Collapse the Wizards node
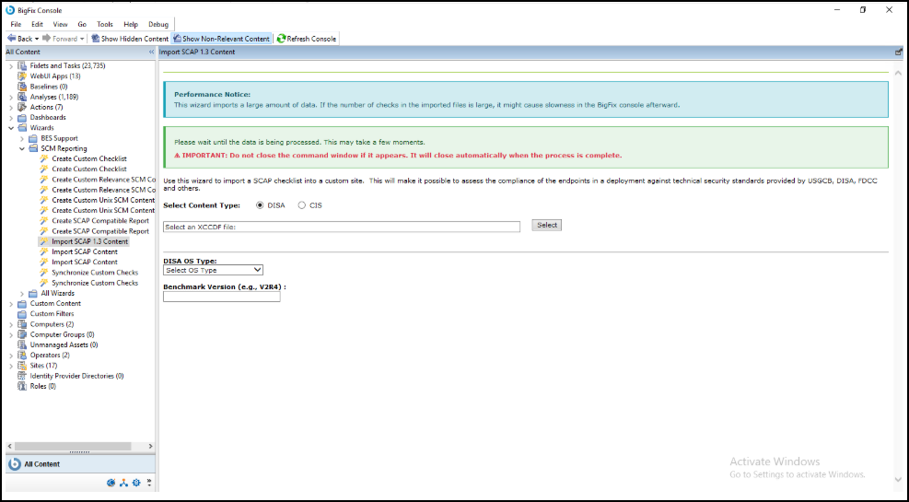The height and width of the screenshot is (502, 909). [11, 128]
